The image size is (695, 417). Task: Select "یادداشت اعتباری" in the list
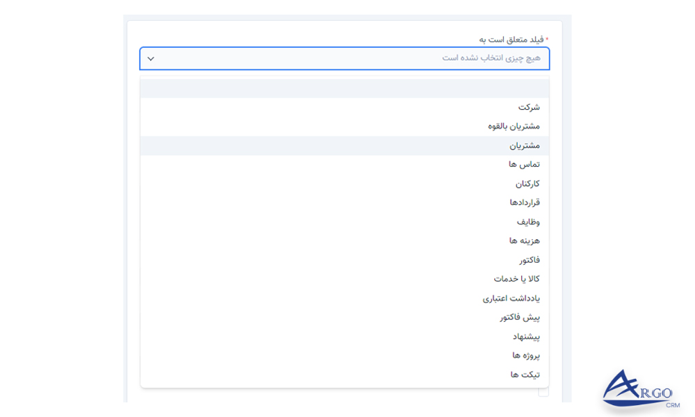509,297
